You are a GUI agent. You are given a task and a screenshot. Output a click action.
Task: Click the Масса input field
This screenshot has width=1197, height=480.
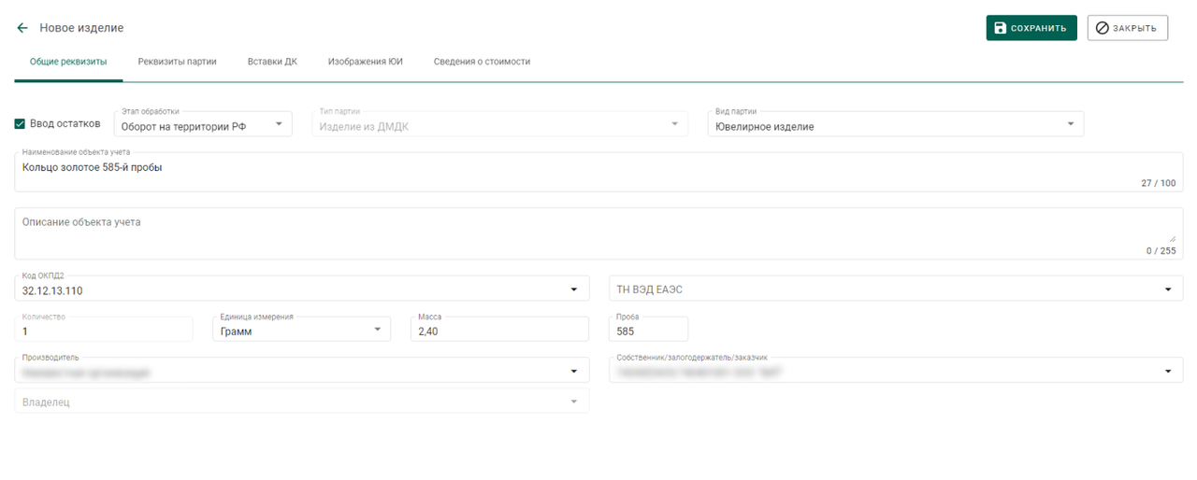(499, 330)
